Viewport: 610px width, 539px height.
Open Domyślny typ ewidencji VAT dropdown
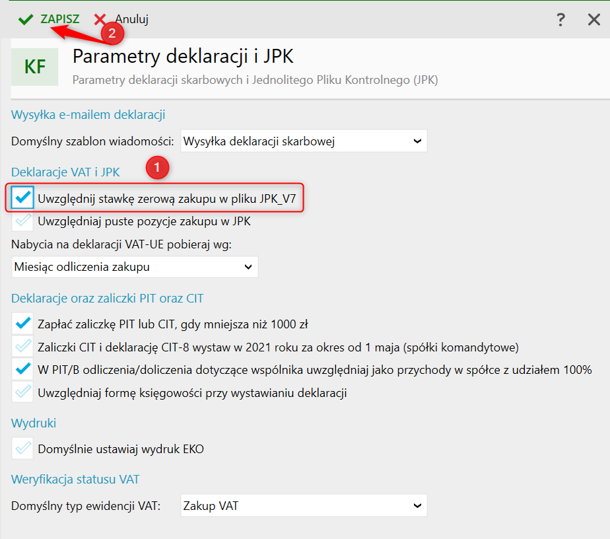(x=304, y=505)
